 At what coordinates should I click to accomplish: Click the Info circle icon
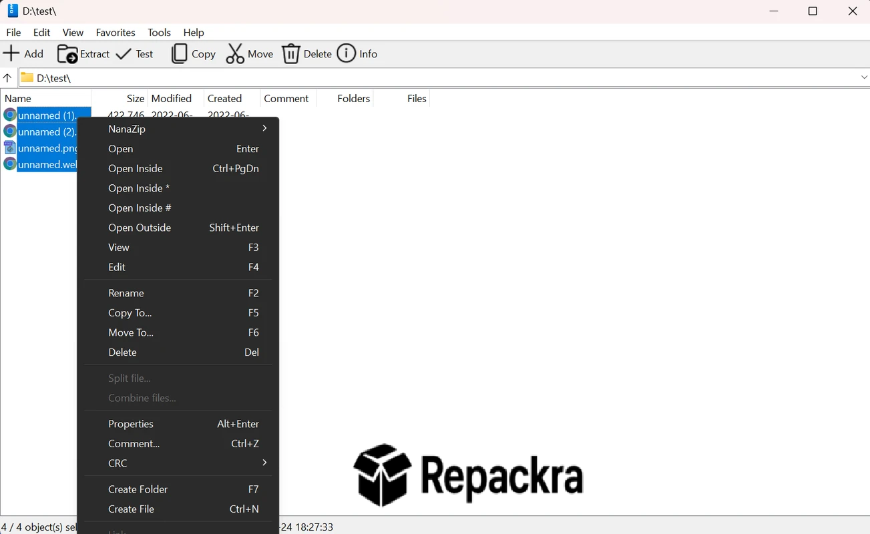coord(346,53)
